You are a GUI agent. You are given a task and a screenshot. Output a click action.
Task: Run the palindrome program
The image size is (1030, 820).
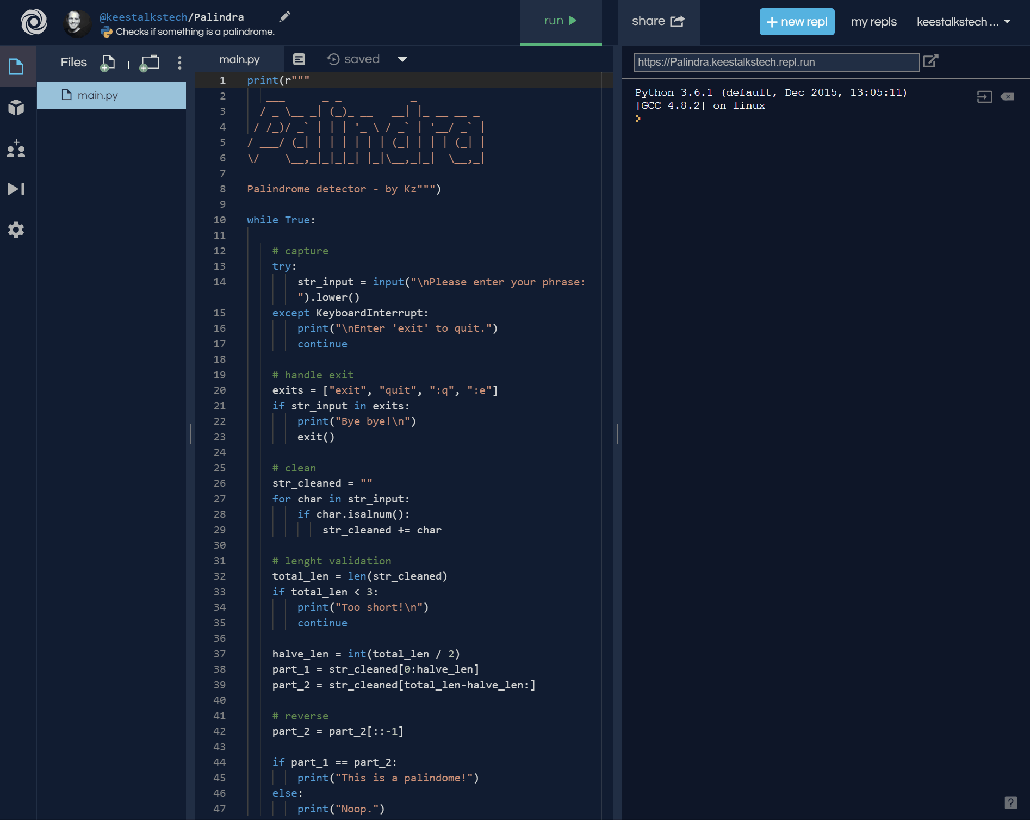[x=560, y=20]
